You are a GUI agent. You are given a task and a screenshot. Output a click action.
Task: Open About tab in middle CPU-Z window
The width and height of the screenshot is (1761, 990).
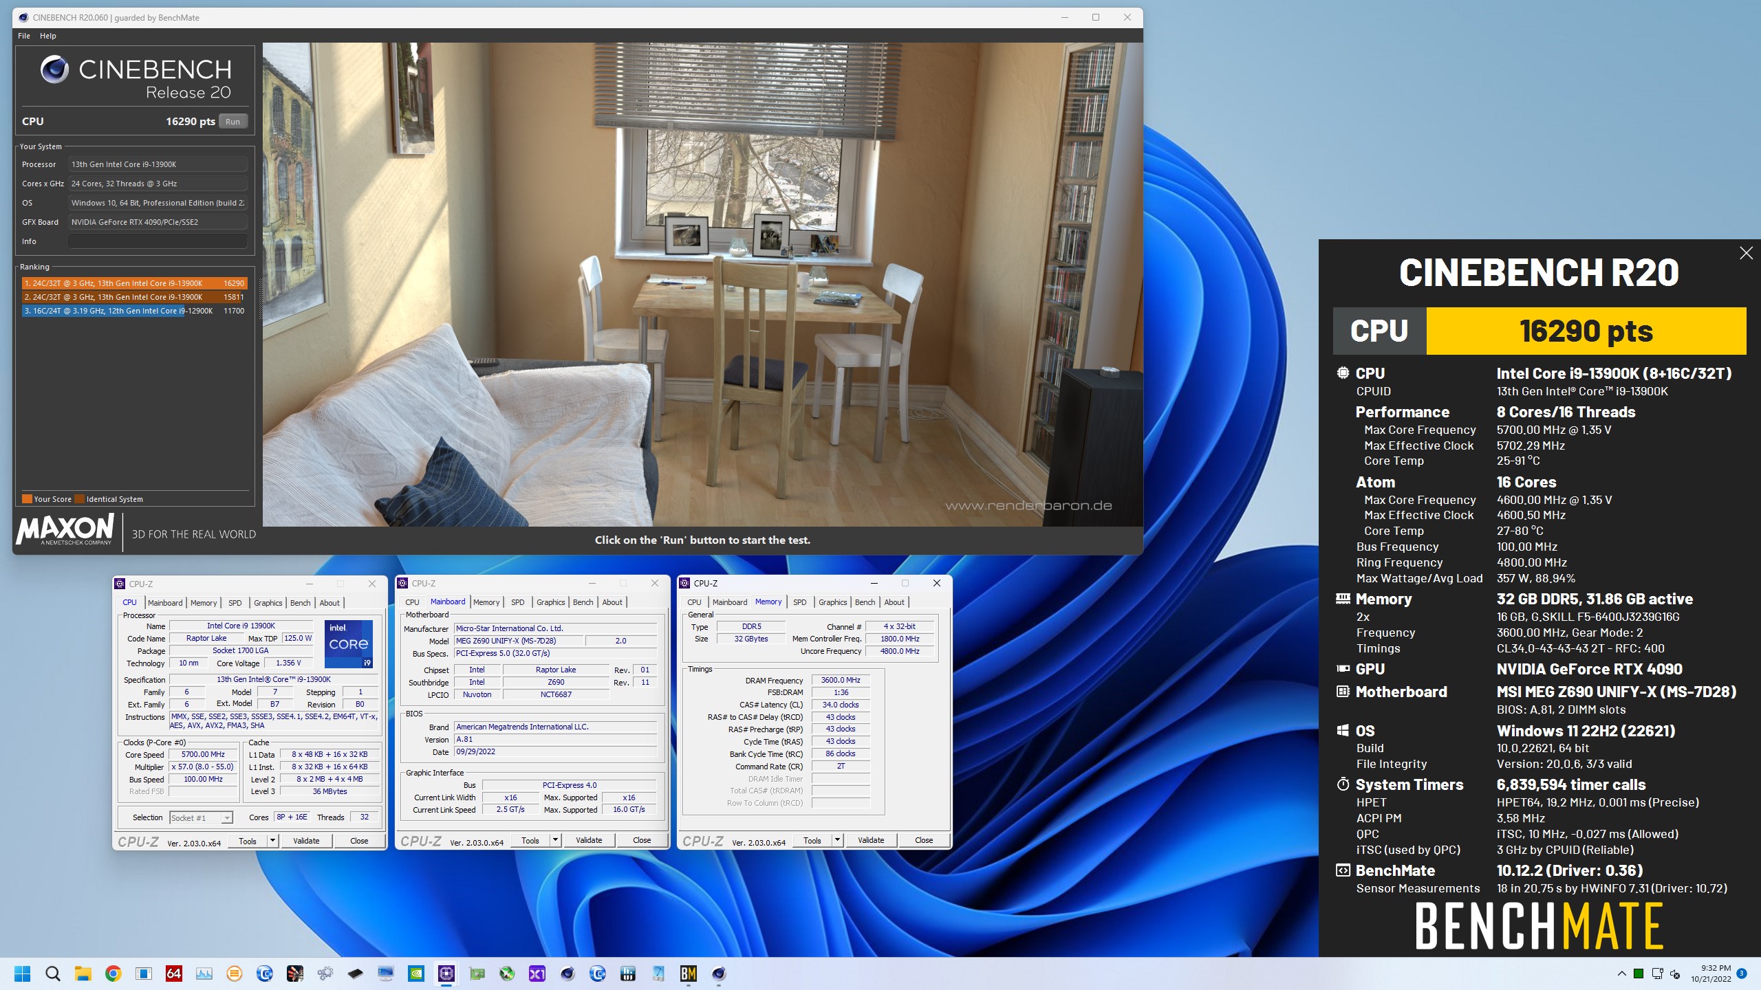[612, 602]
